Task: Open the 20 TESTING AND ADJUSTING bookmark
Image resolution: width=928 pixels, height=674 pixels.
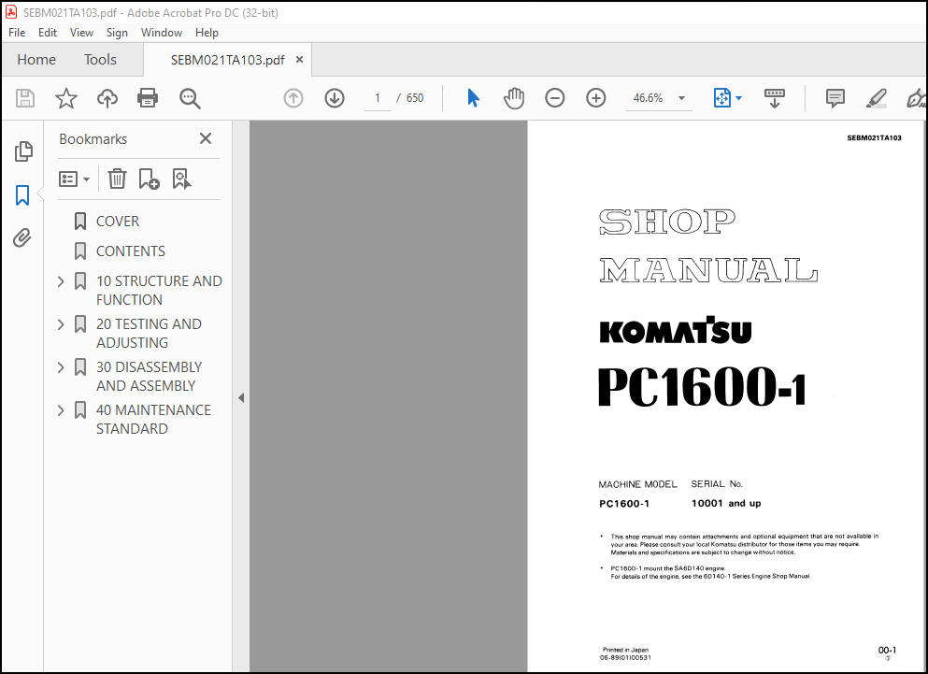Action: tap(149, 334)
